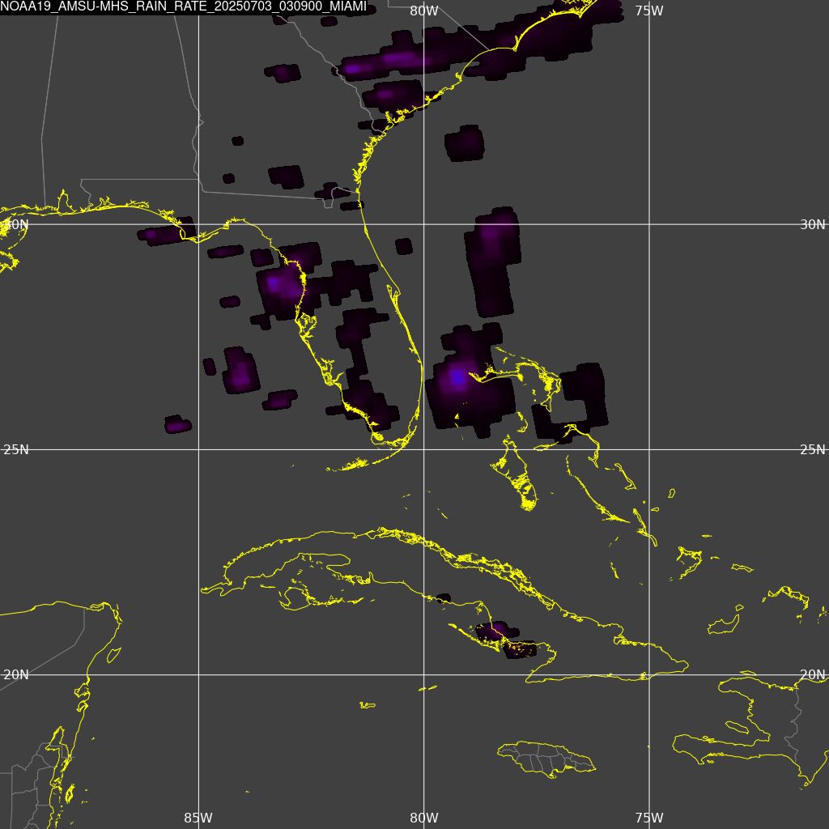This screenshot has height=829, width=829.
Task: Click the 80W longitude label along the top edge
Action: (x=424, y=11)
